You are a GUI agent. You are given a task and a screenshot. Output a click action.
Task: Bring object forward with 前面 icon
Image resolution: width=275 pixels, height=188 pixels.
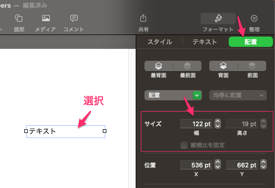click(252, 66)
